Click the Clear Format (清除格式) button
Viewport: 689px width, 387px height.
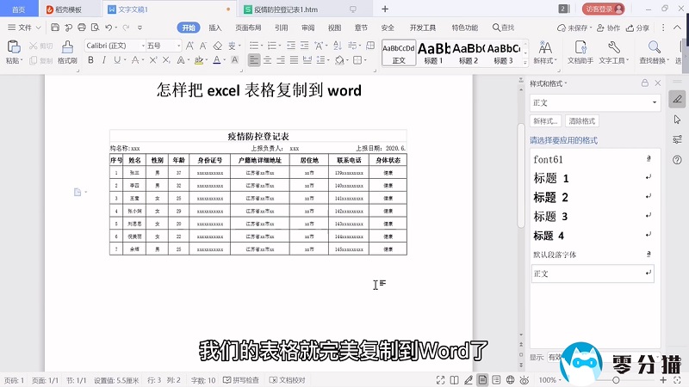click(582, 121)
